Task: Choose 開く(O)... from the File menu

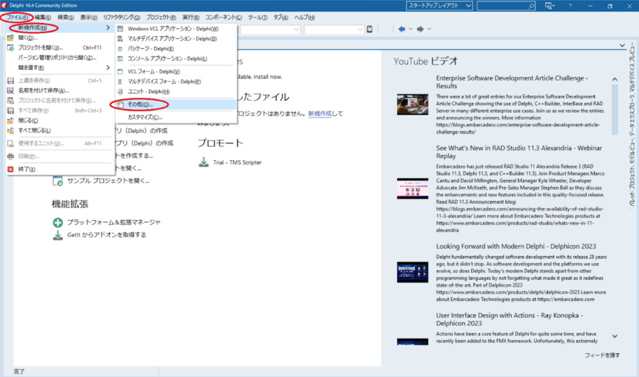Action: tap(59, 38)
